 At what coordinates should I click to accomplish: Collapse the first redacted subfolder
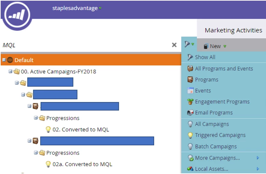pos(17,83)
